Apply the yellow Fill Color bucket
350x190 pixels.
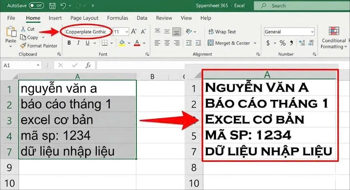[x=122, y=43]
